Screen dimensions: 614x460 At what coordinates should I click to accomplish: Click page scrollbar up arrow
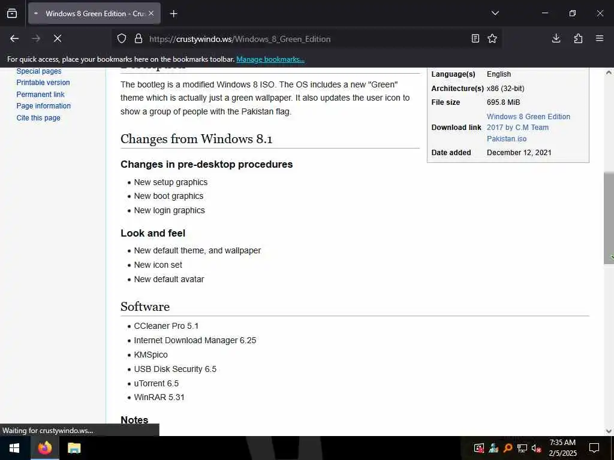[609, 72]
